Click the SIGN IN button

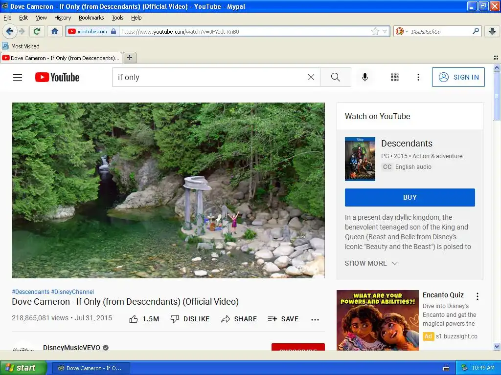pos(458,77)
